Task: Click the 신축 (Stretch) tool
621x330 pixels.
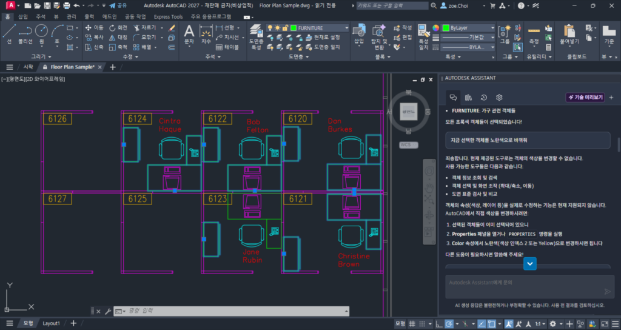Action: coord(94,47)
